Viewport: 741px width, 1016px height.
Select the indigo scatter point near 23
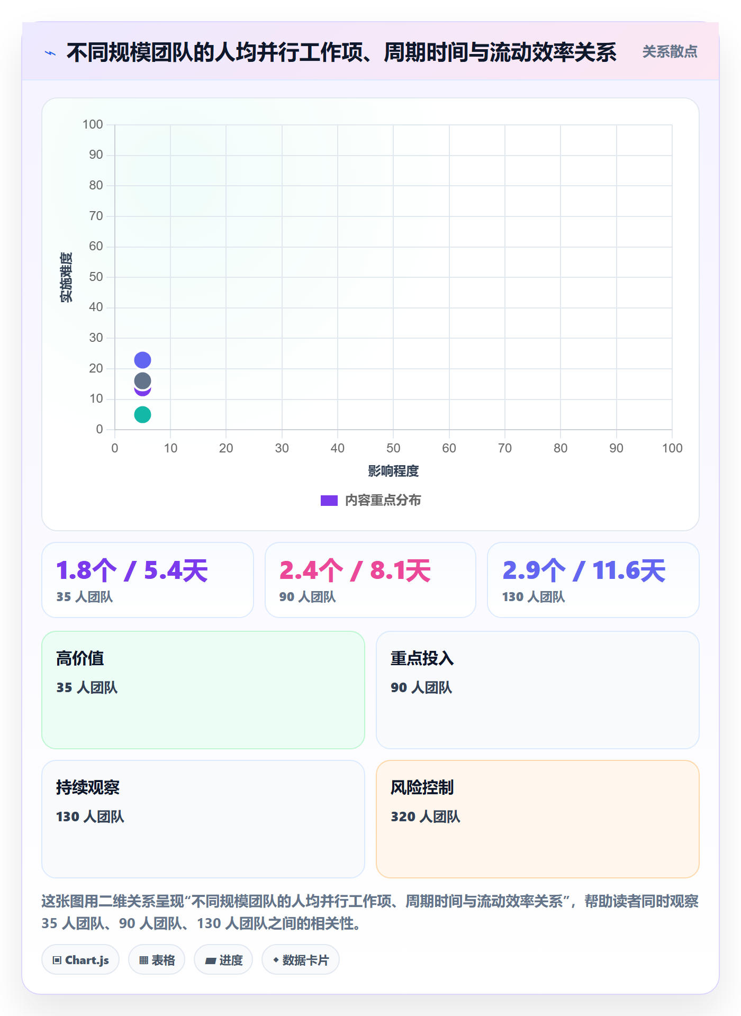tap(142, 360)
